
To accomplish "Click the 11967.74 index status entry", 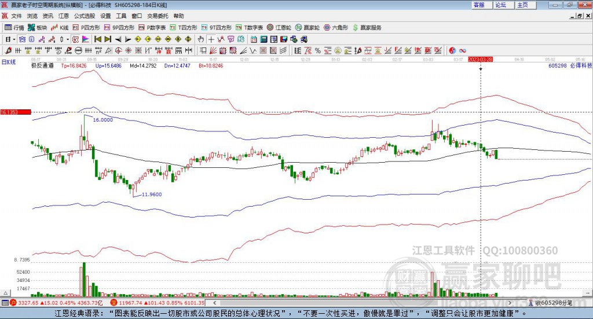I will click(x=158, y=303).
